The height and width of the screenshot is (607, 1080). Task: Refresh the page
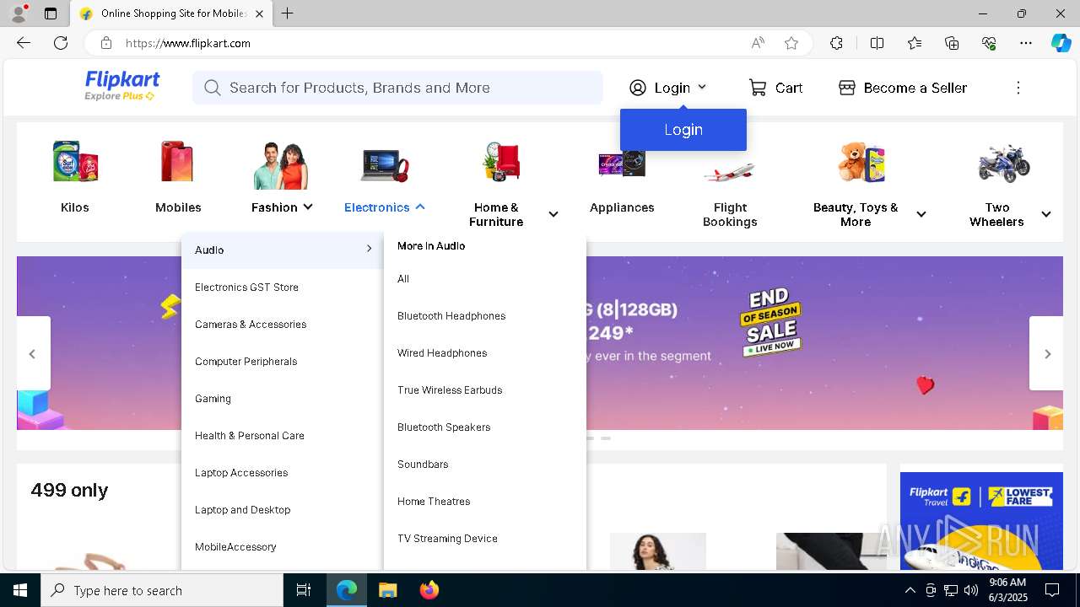61,43
